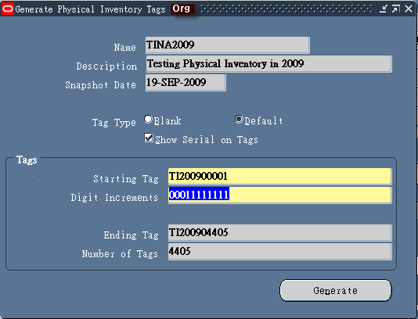418x319 pixels.
Task: Click the Tags group heading
Action: pos(27,160)
